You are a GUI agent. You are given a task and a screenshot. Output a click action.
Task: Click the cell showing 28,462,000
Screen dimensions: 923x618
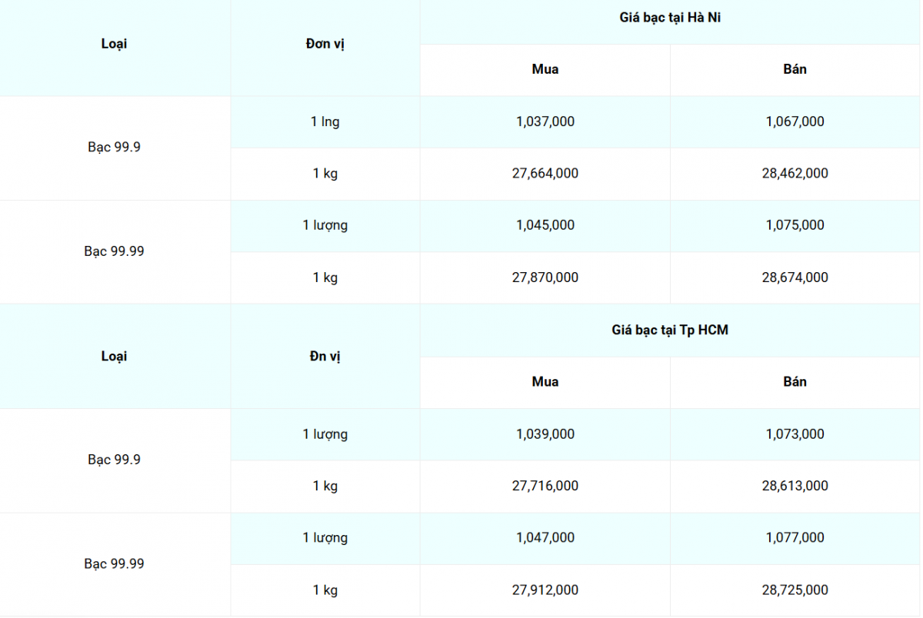(x=795, y=174)
